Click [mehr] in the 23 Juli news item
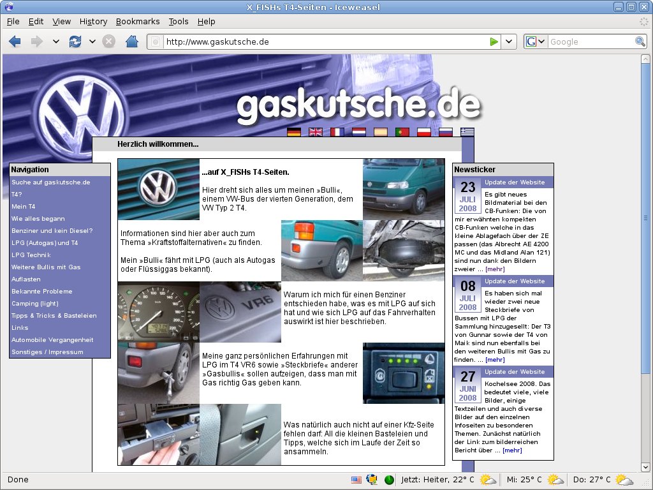This screenshot has height=490, width=653. pos(495,269)
